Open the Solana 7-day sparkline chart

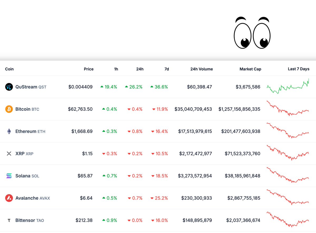click(x=288, y=175)
